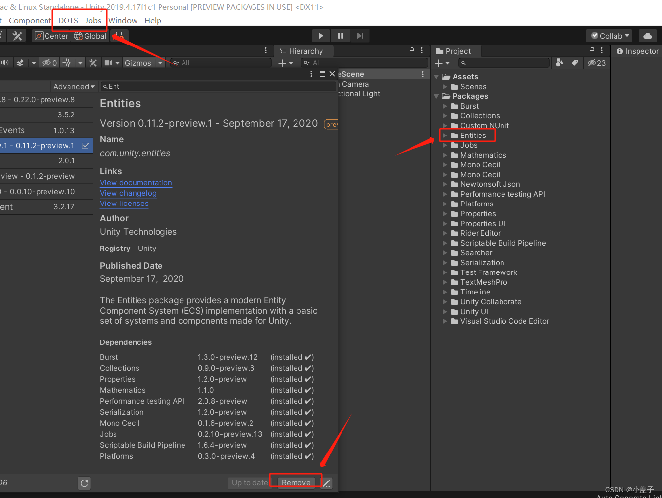Open the View documentation link
The width and height of the screenshot is (662, 498).
coord(136,183)
